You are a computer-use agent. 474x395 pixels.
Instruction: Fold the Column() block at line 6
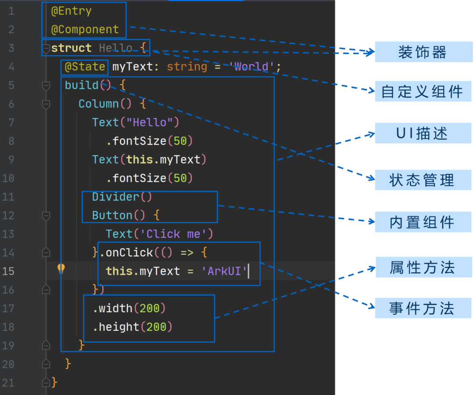[46, 105]
